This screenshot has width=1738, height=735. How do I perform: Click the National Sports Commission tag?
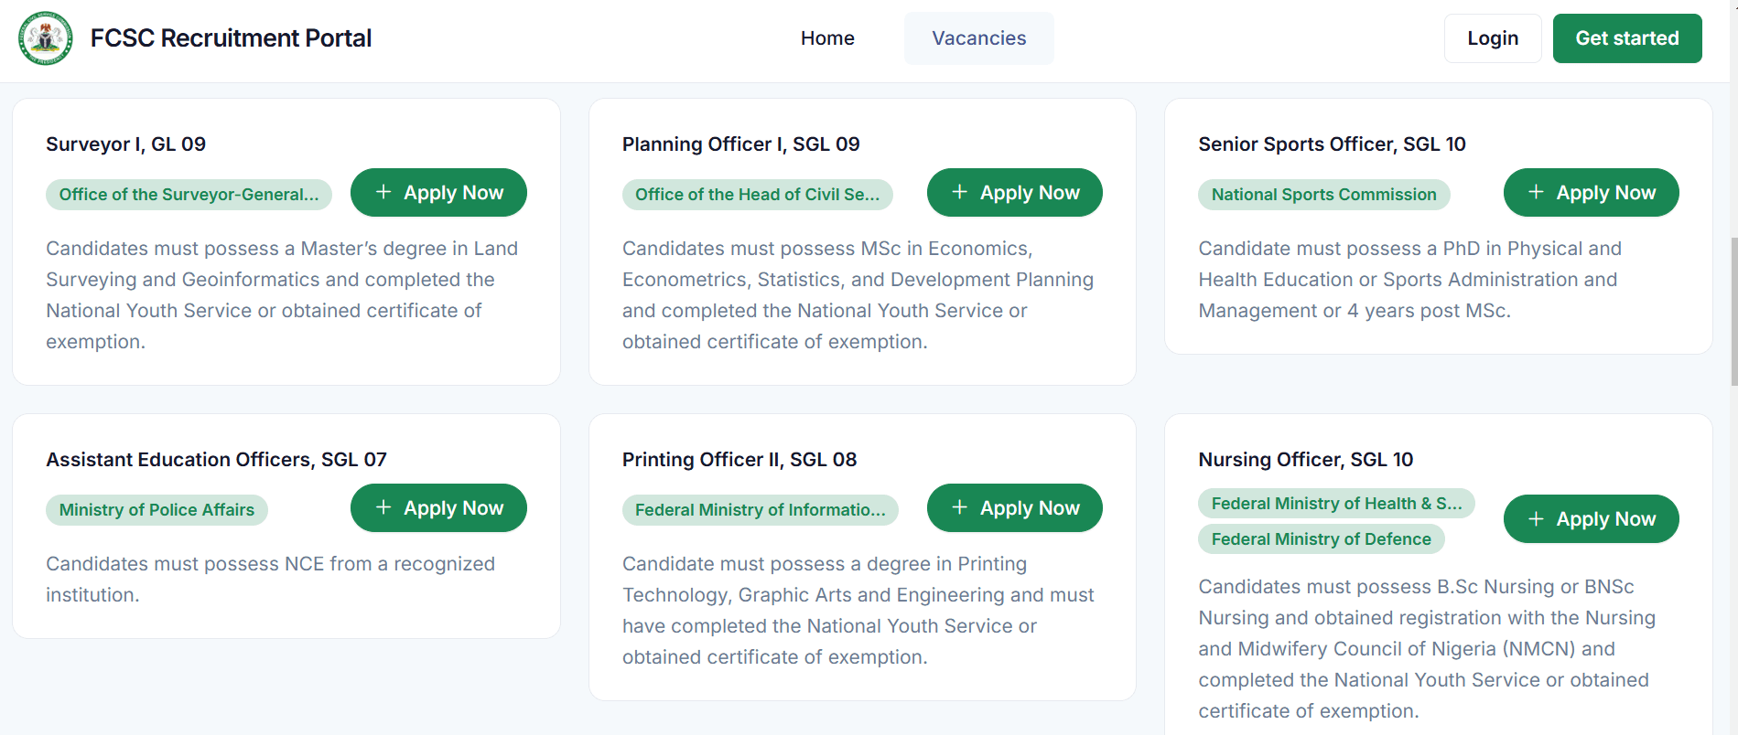(1323, 195)
